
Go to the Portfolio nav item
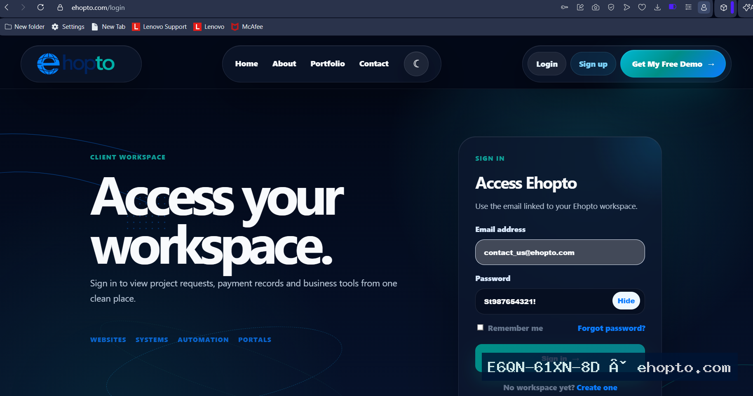(328, 64)
